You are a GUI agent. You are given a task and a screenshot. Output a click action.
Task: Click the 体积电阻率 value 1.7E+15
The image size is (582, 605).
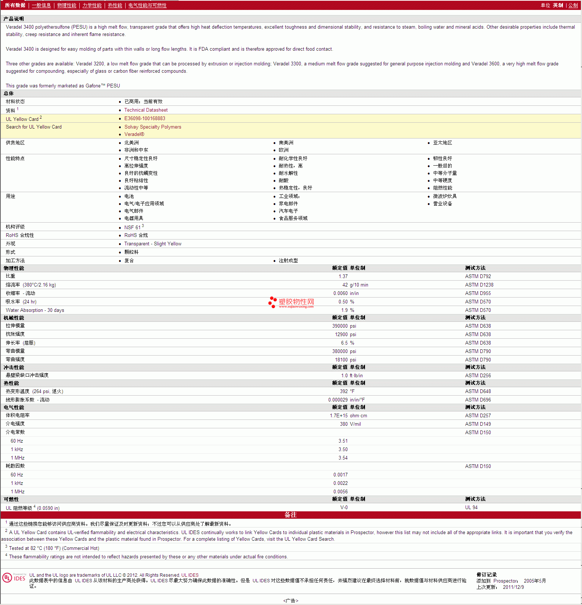coord(339,415)
